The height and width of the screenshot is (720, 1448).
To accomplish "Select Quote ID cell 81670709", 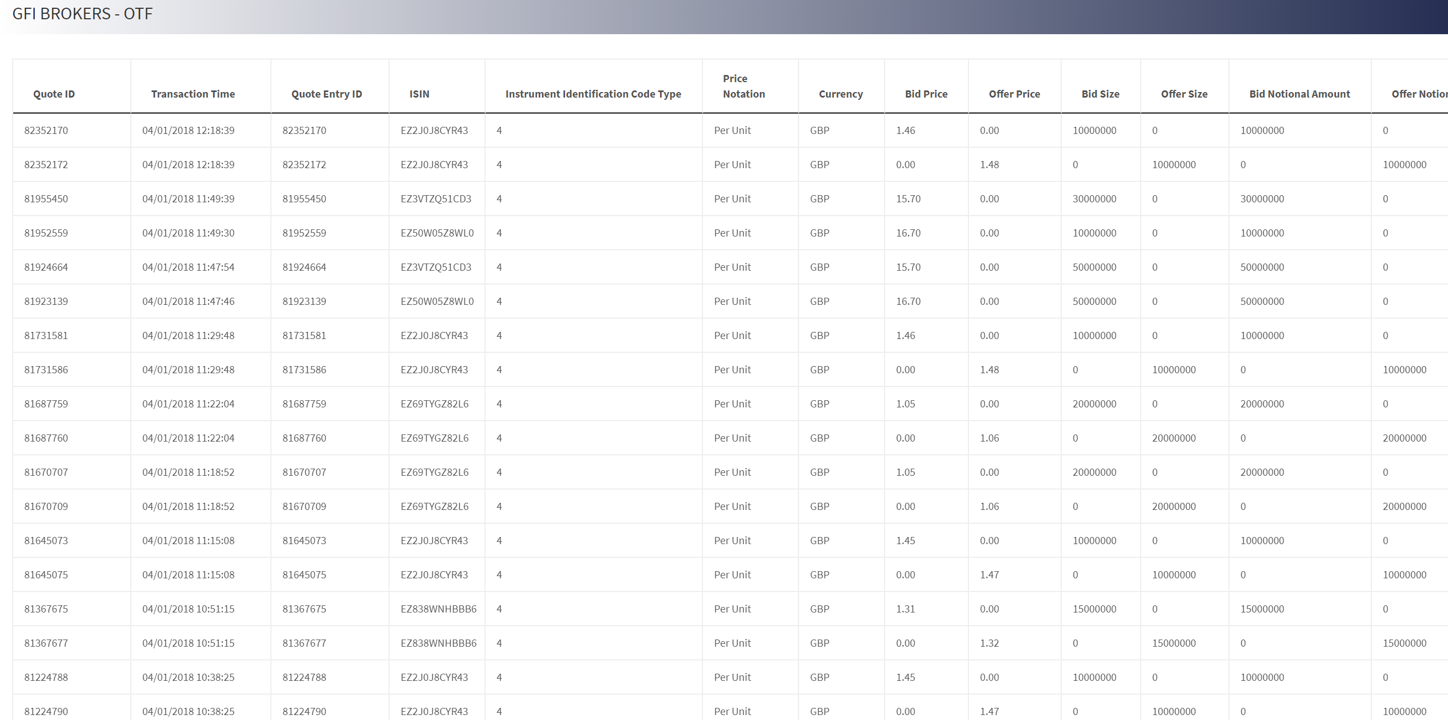I will point(46,507).
